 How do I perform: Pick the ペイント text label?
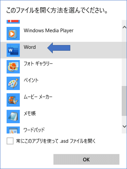click(x=31, y=80)
